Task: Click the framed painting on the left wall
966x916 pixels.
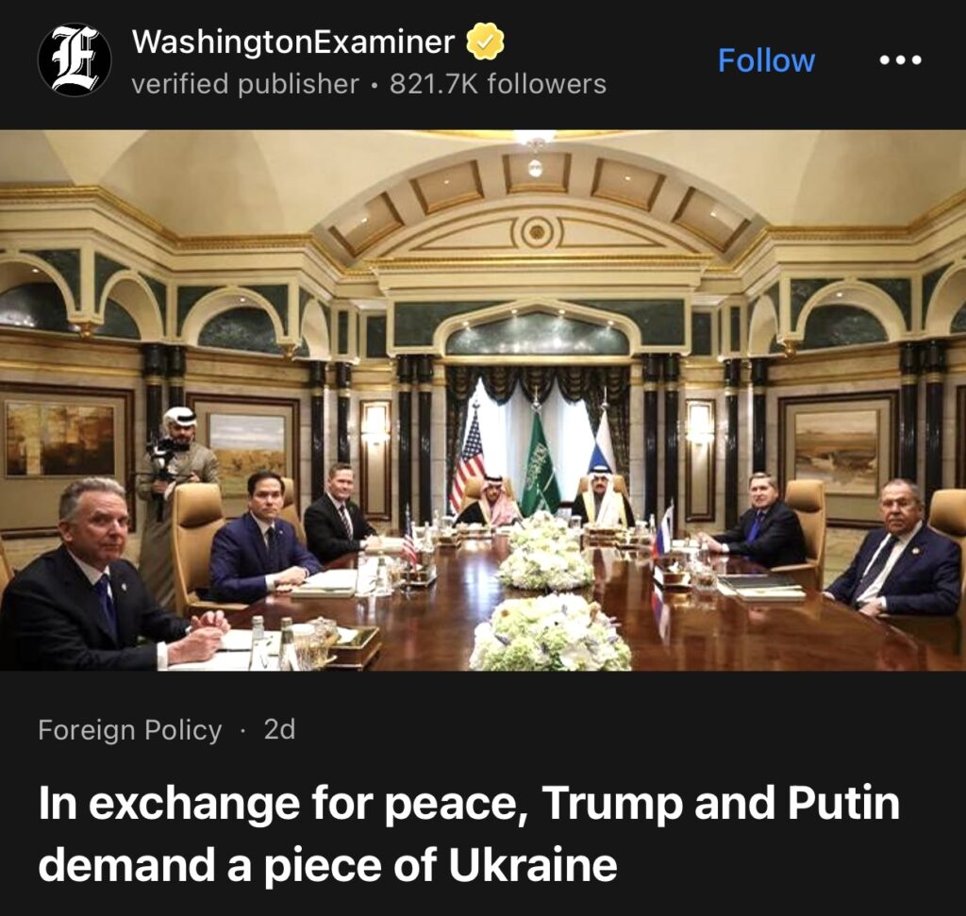Action: point(59,440)
